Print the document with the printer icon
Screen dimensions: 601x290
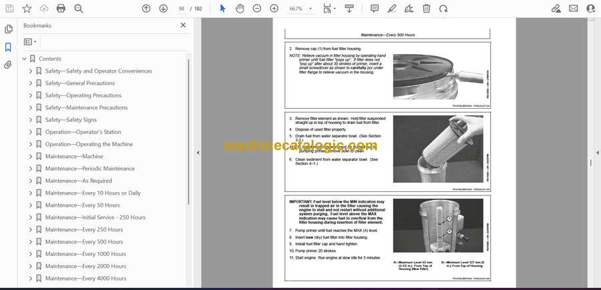(61, 9)
